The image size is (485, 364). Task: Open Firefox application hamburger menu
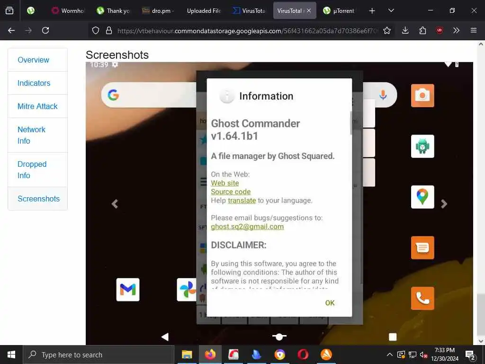[x=473, y=30]
